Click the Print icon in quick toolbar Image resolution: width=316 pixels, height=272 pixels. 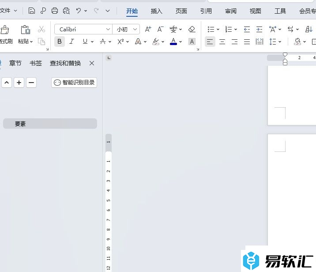[x=55, y=11]
